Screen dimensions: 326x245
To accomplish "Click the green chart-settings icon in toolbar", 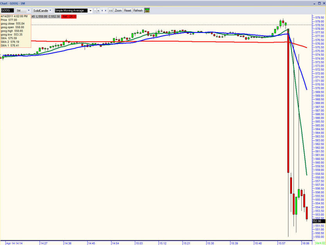I will pyautogui.click(x=147, y=11).
